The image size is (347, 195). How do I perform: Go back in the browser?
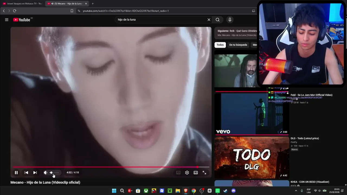(4, 11)
